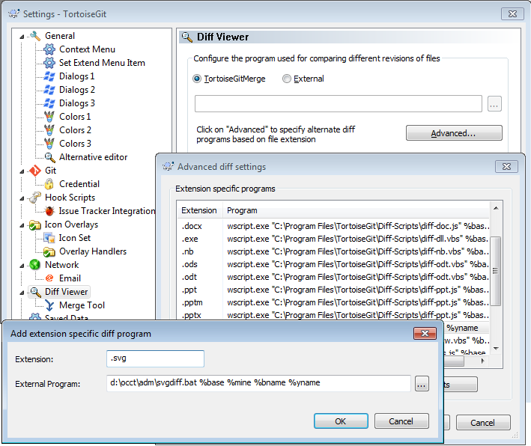Select the .docx row in extension list
This screenshot has height=446, width=531.
click(333, 226)
